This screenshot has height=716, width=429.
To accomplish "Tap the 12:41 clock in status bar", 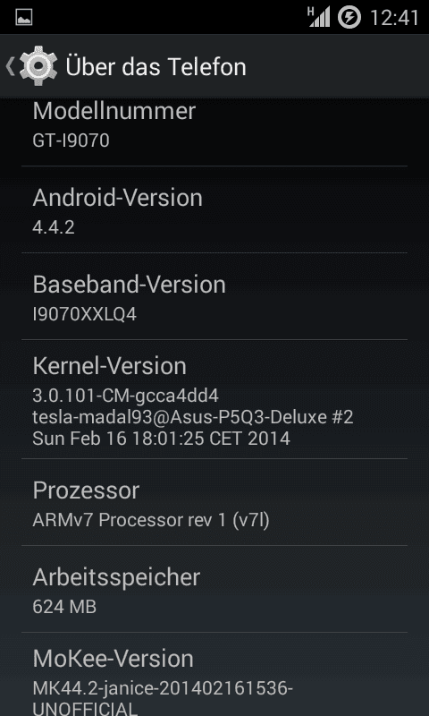I will pos(394,18).
